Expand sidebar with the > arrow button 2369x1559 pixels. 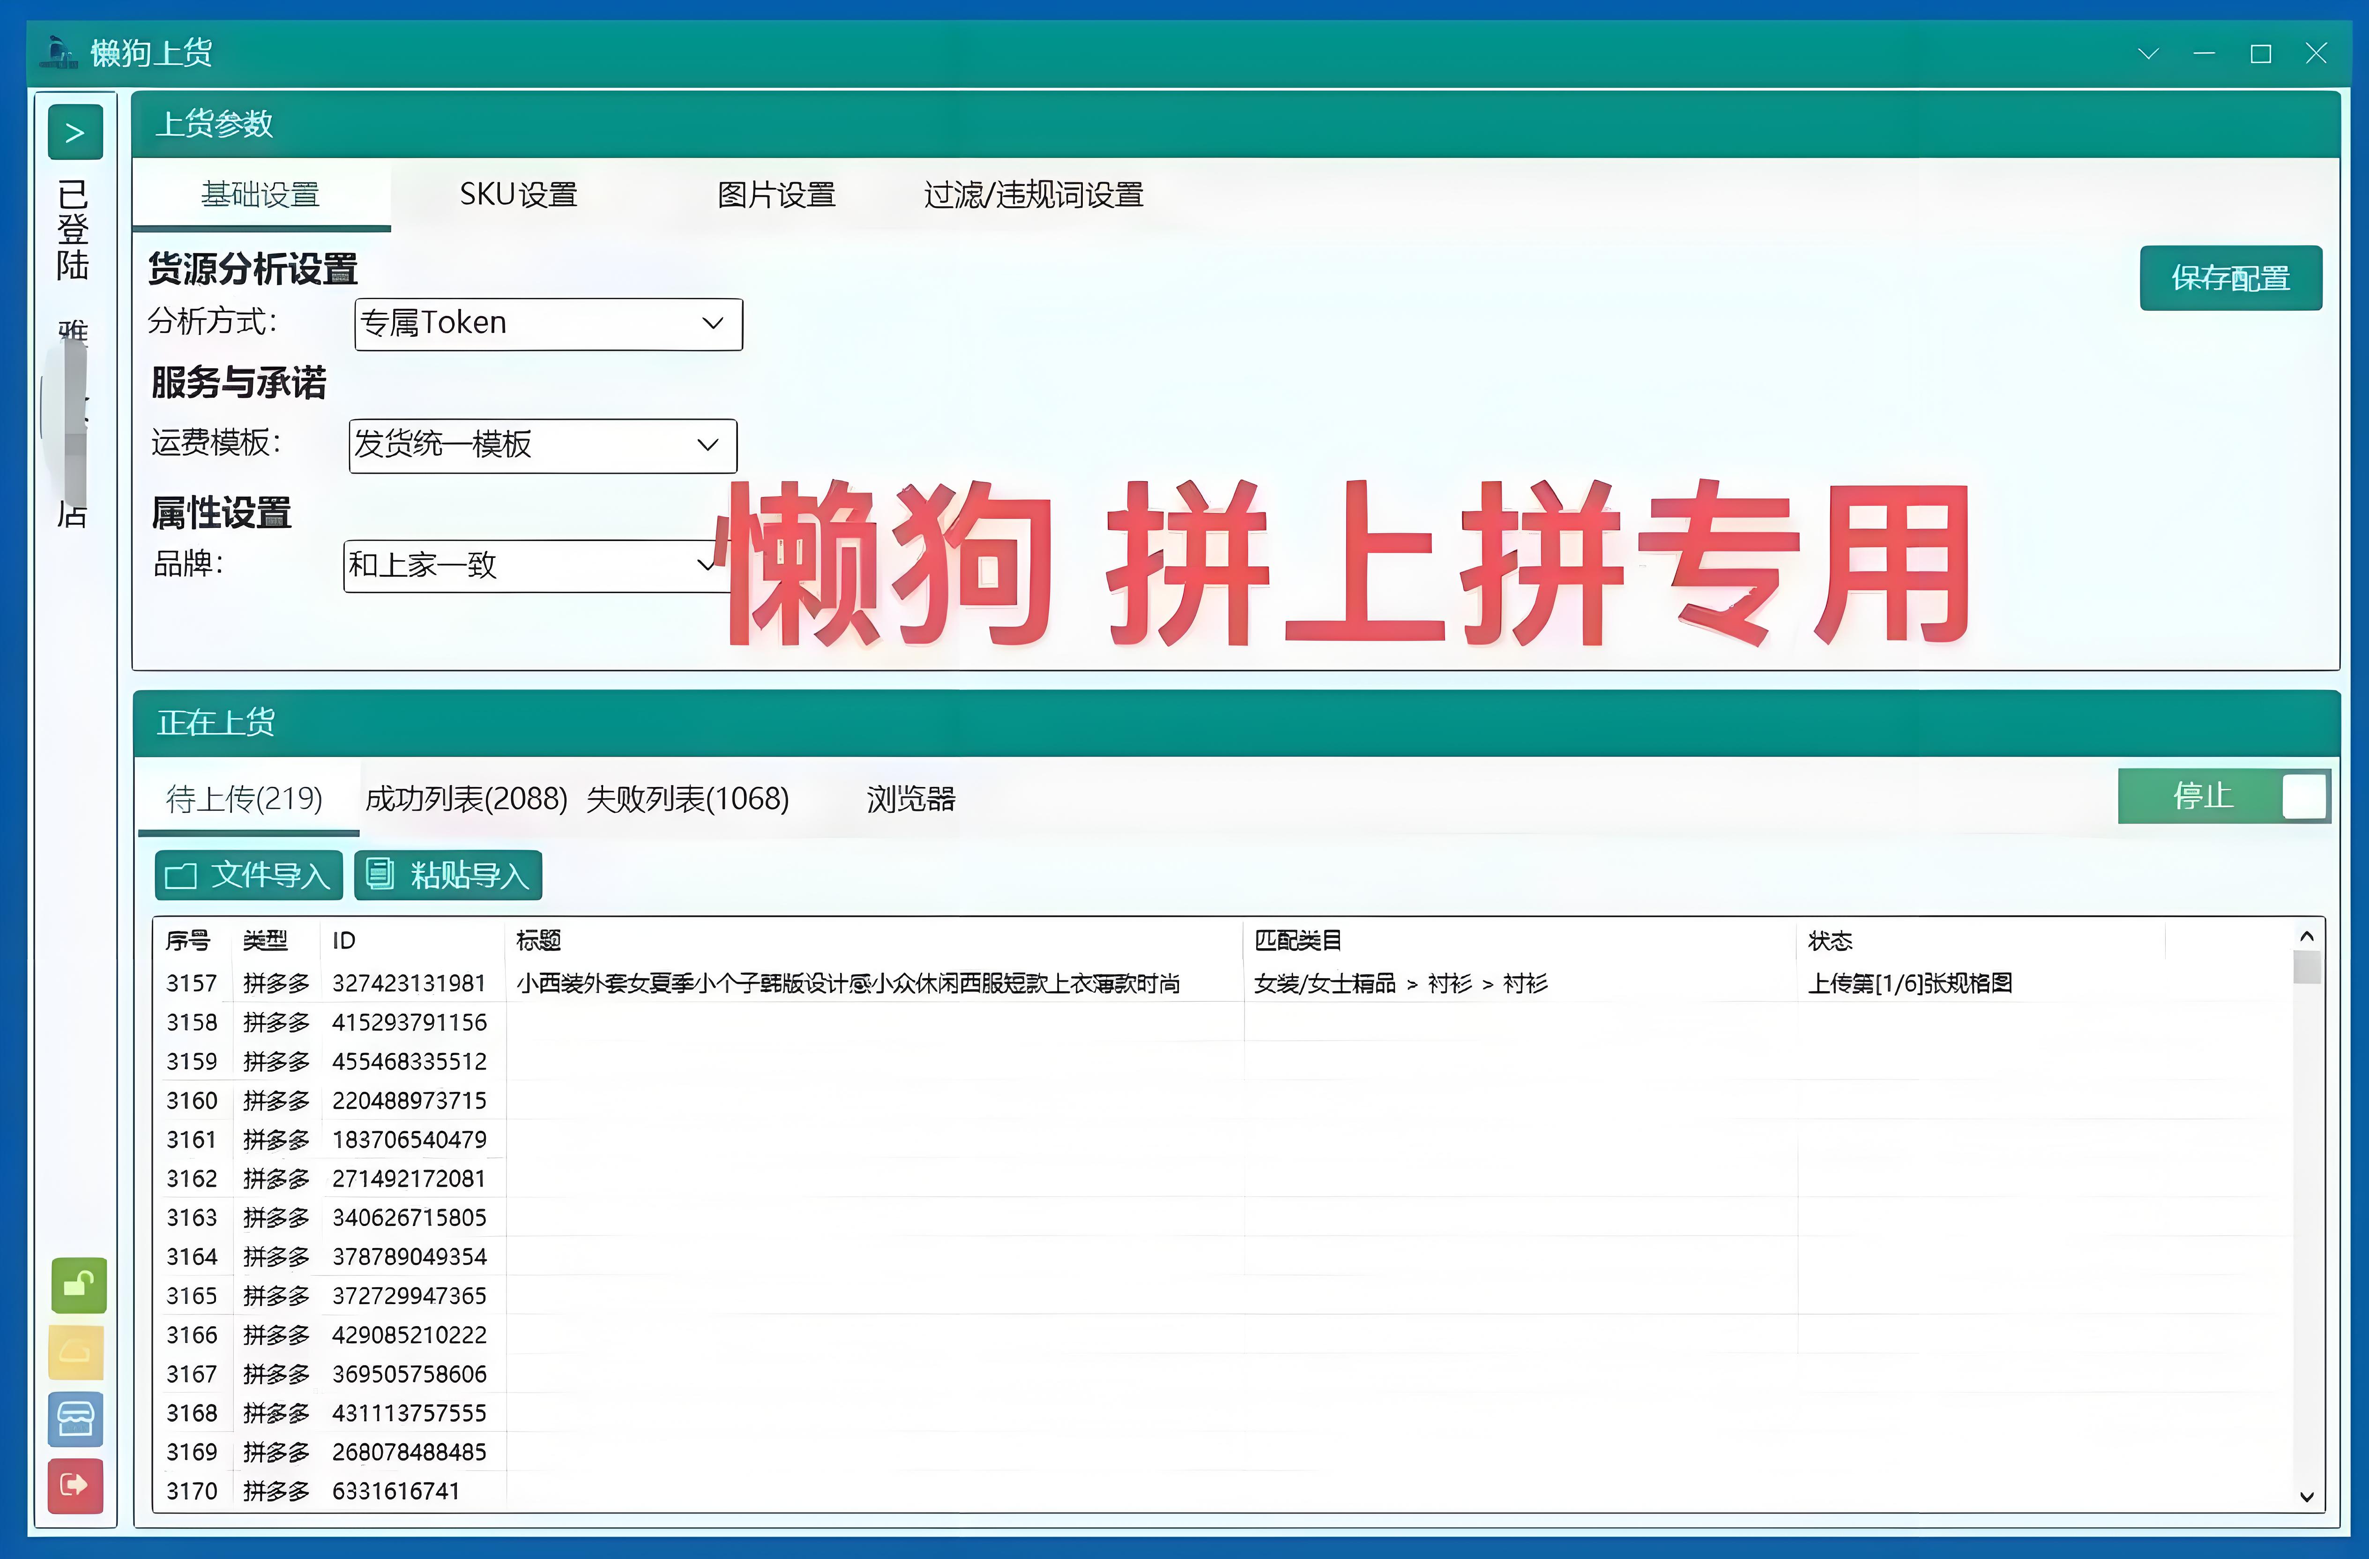[x=74, y=132]
